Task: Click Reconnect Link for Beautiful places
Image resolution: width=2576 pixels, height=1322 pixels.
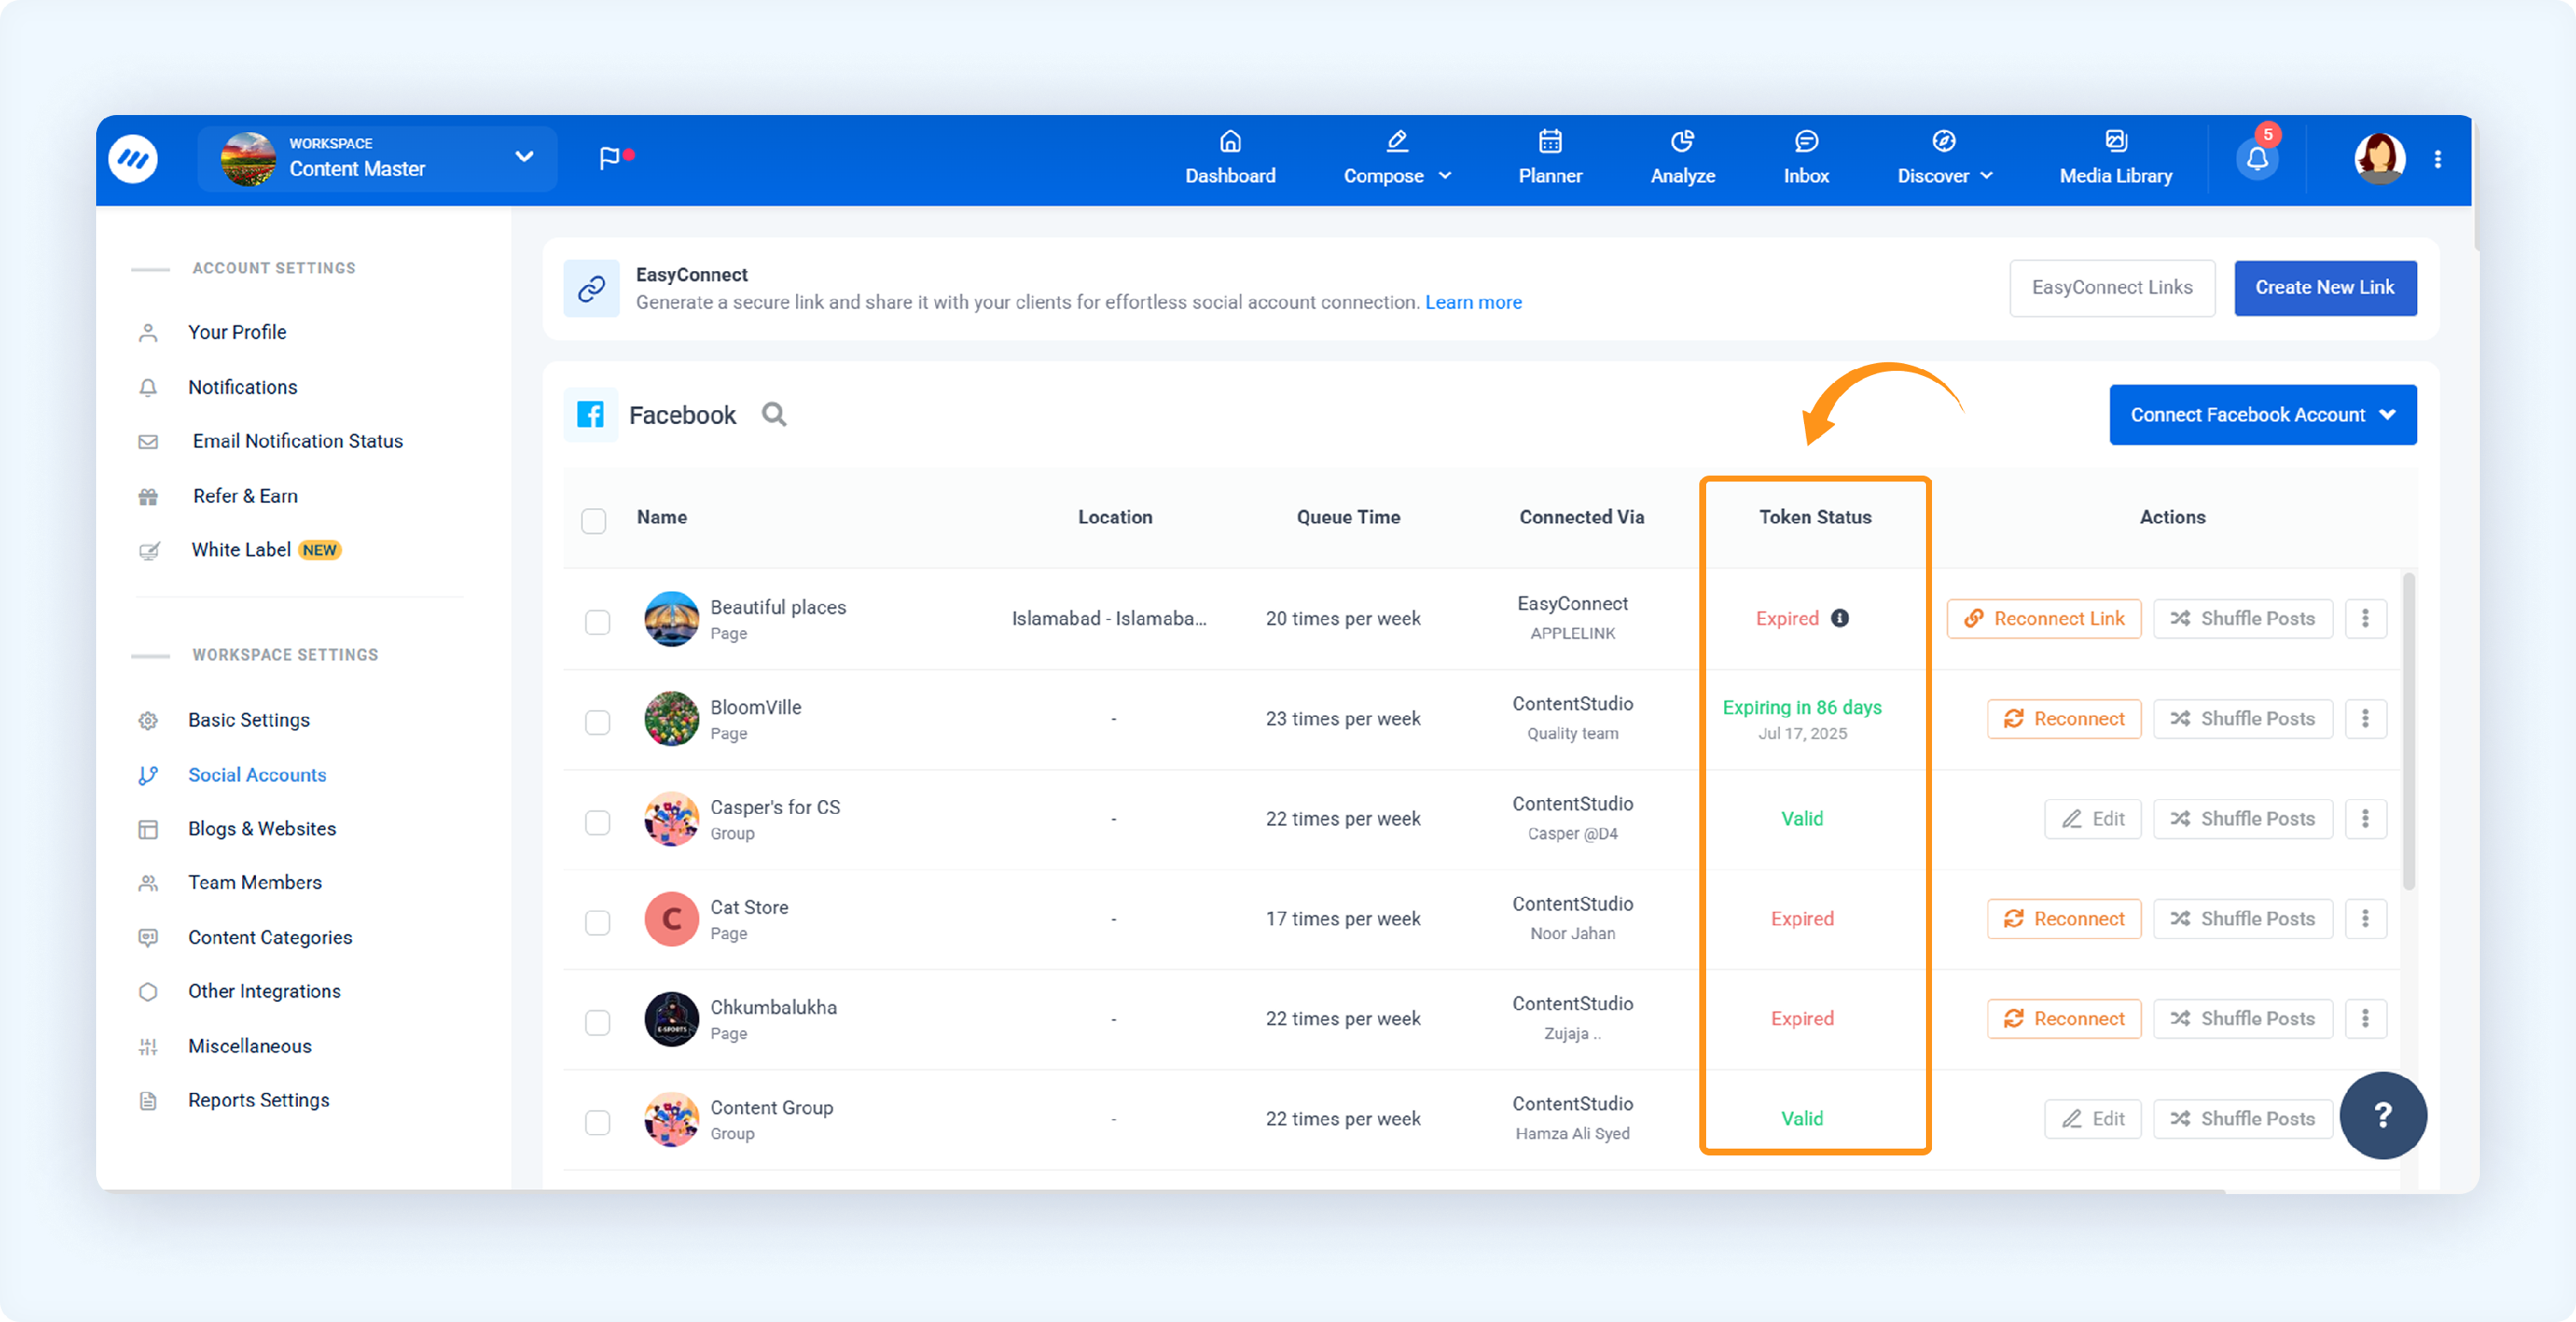Action: coord(2043,618)
